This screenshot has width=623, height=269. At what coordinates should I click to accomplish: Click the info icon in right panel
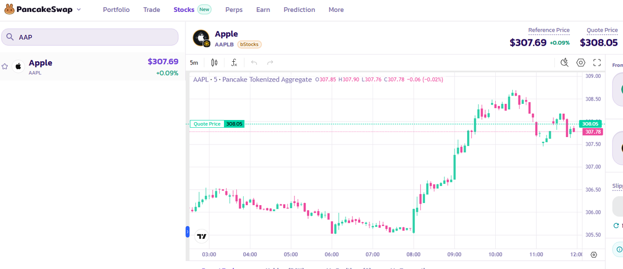[619, 250]
